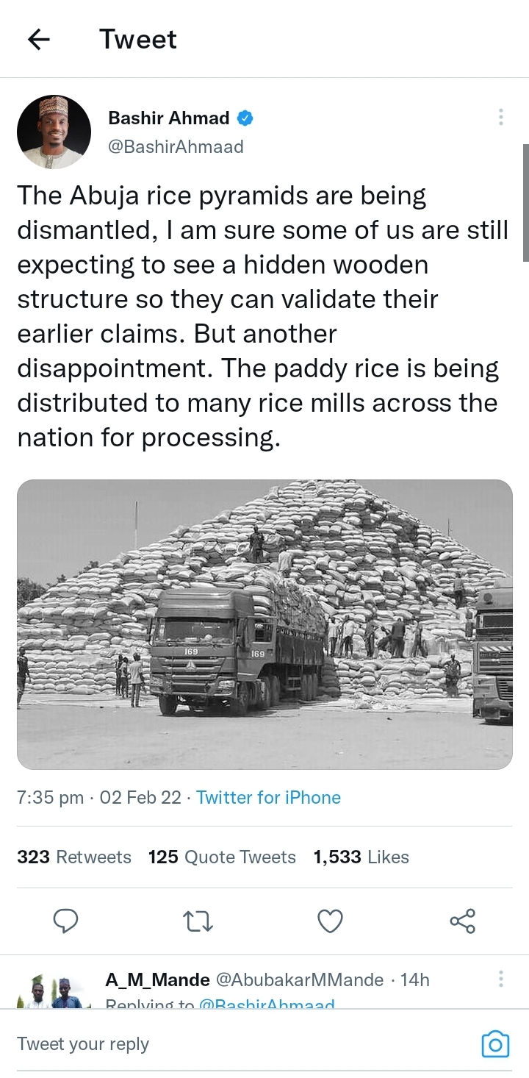Open the @BashirAhmaad handle

(176, 146)
